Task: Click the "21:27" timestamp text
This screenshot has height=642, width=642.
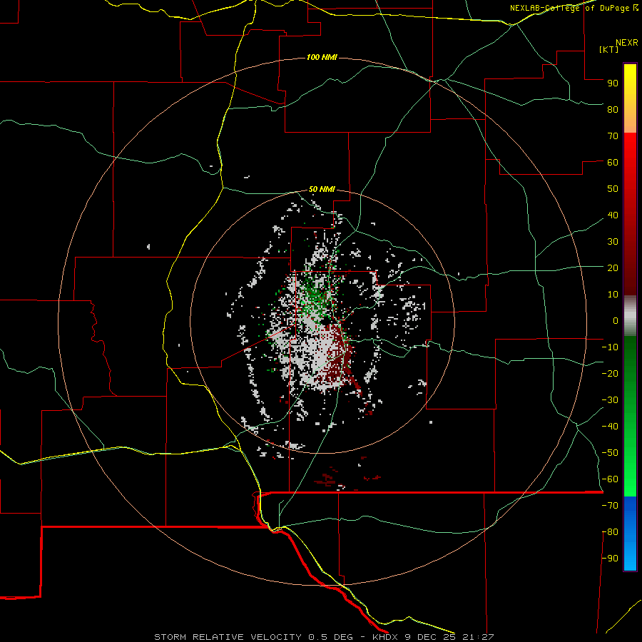Action: pos(478,637)
